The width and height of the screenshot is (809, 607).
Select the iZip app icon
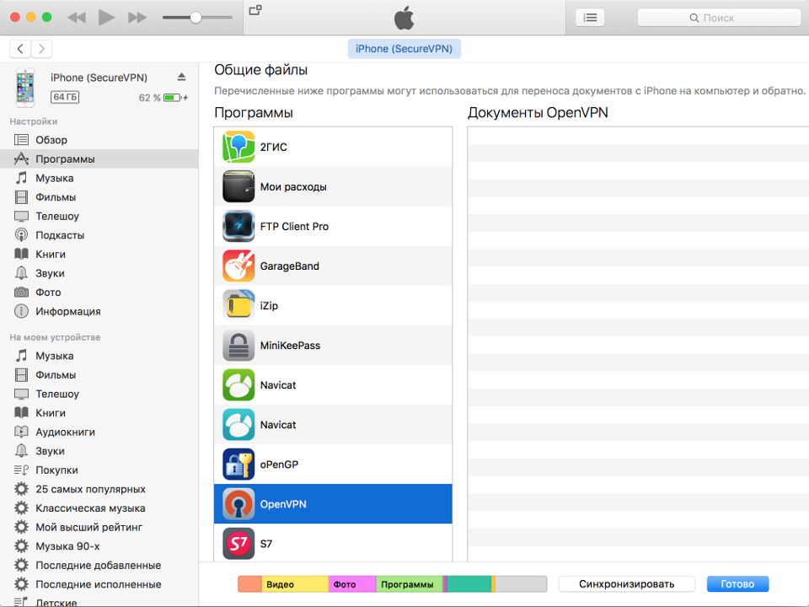[238, 305]
